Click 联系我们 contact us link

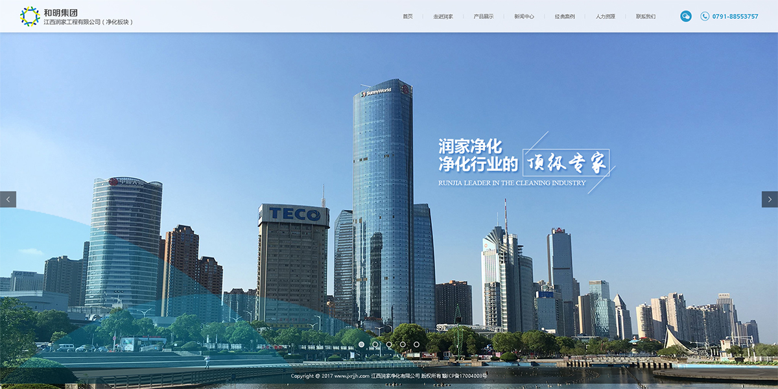(645, 17)
